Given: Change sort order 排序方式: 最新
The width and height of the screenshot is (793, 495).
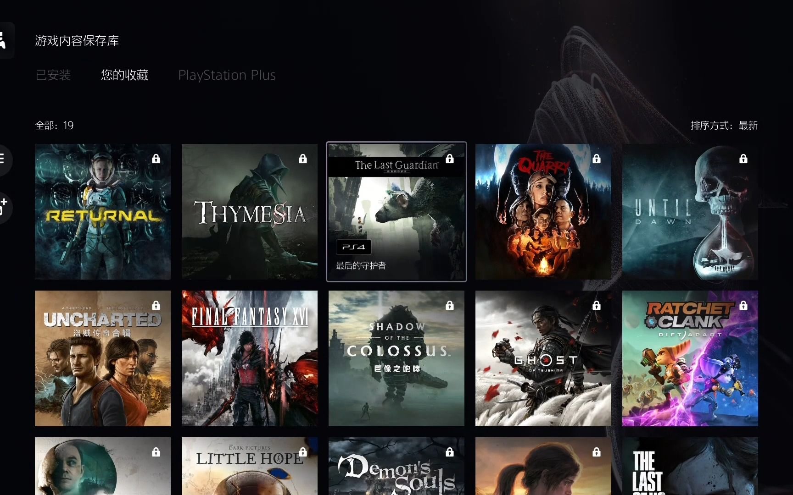Looking at the screenshot, I should coord(724,125).
